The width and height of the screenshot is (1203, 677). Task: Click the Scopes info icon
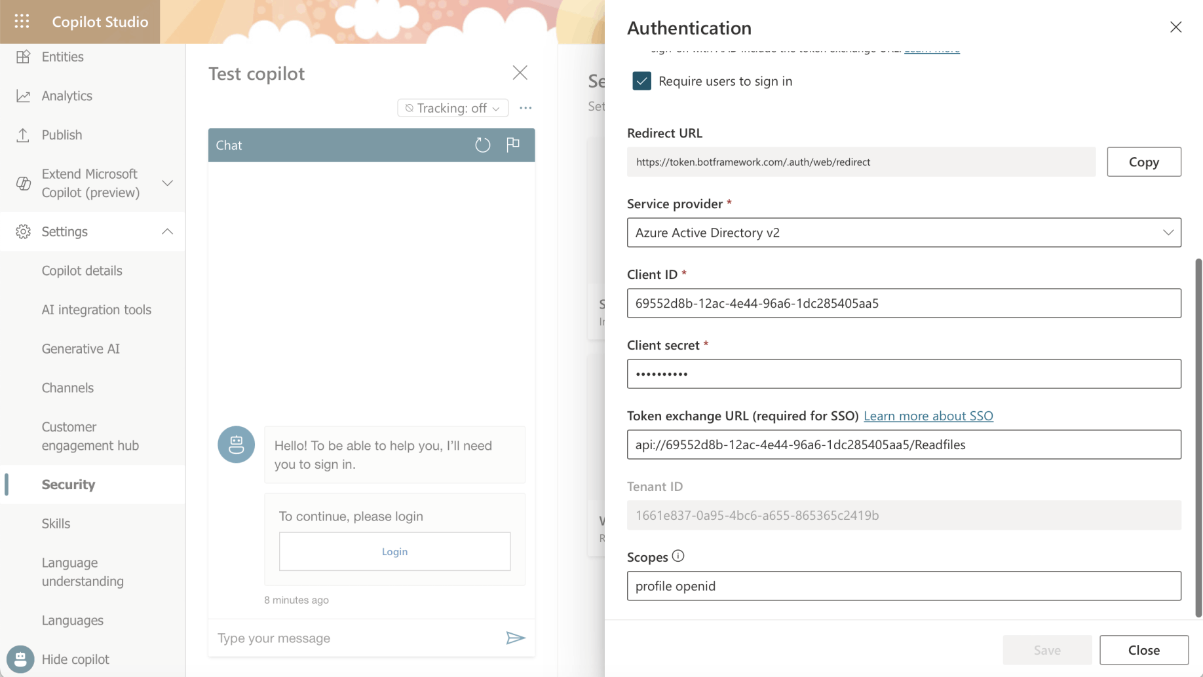coord(678,556)
